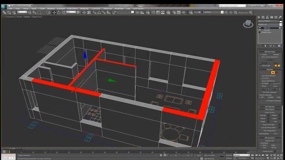Click the Insert Vertex button
285x160 pixels.
click(x=269, y=112)
